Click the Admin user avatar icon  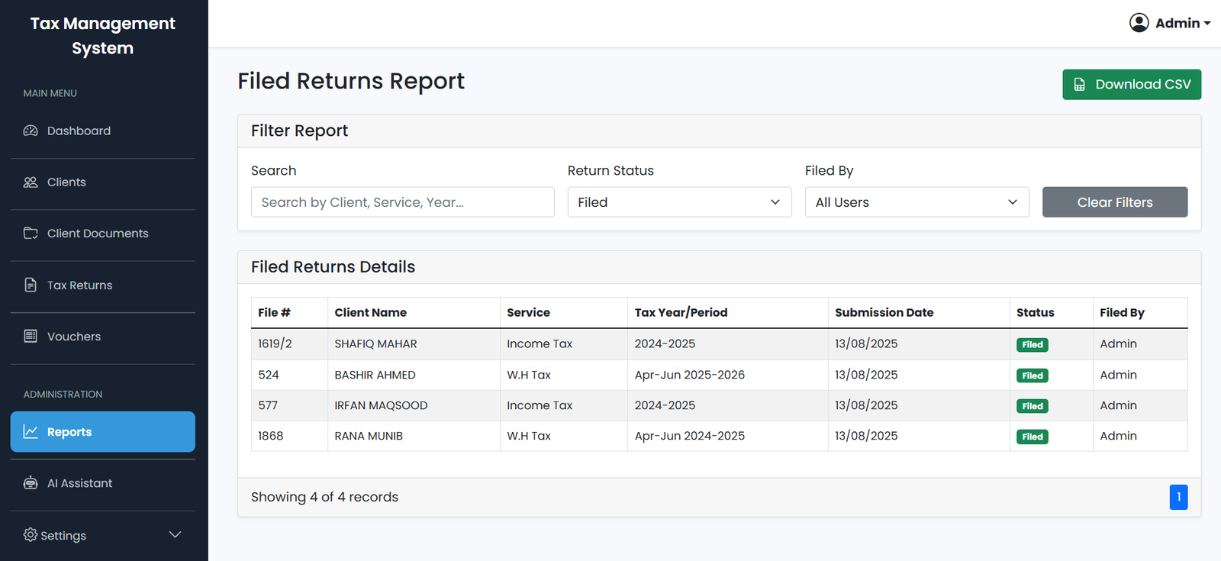[x=1139, y=23]
